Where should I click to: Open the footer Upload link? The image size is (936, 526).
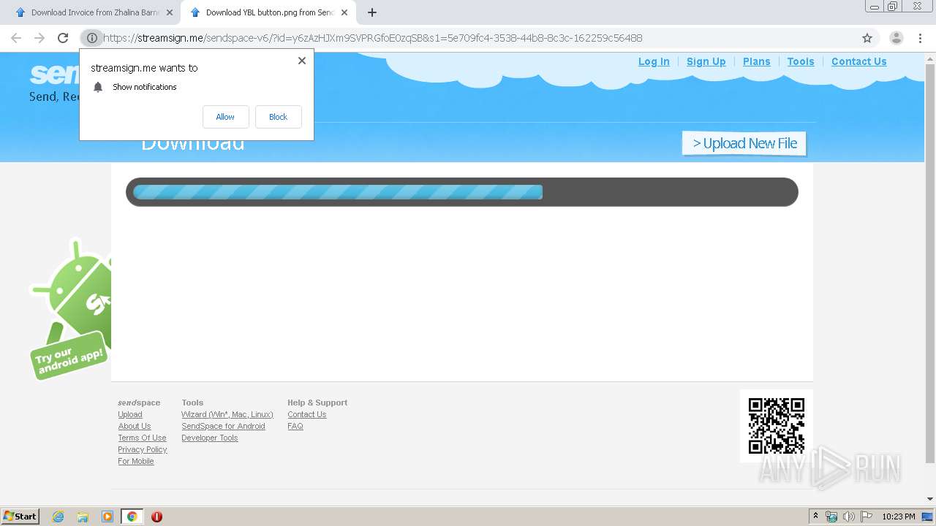pos(130,414)
